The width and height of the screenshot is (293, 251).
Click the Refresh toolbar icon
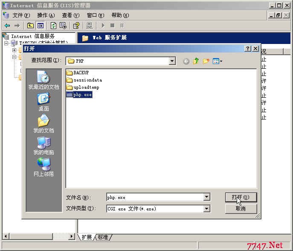(x=53, y=26)
